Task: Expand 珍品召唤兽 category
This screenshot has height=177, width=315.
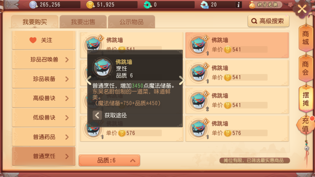Action: tap(44, 60)
